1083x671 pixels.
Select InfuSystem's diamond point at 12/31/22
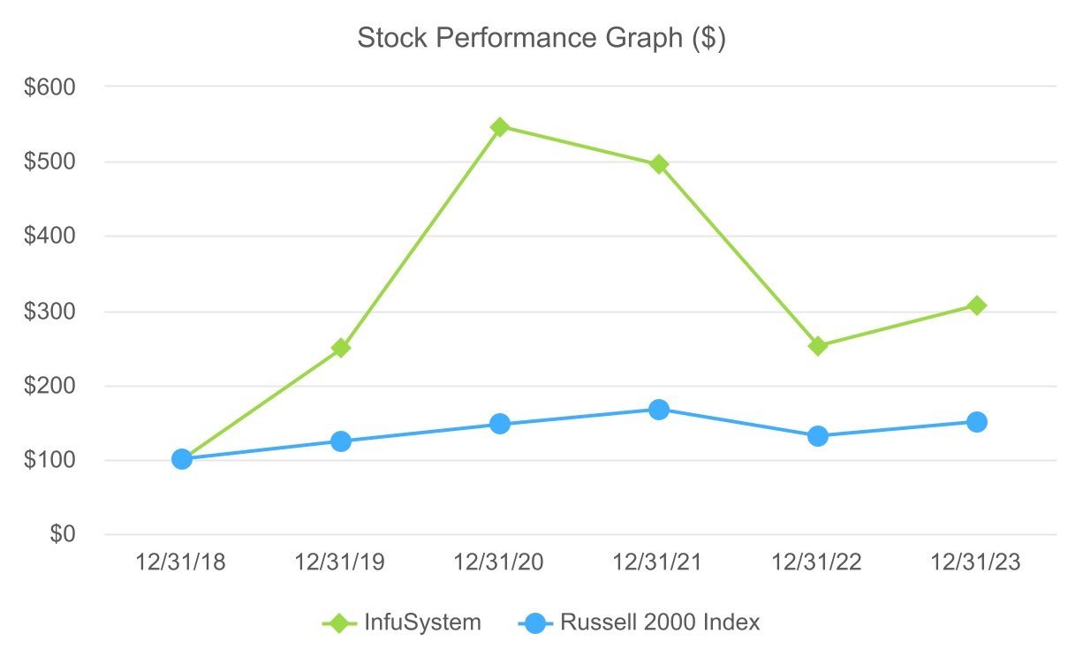click(x=818, y=345)
